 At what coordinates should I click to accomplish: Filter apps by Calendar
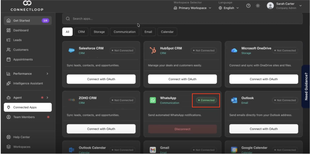pyautogui.click(x=167, y=32)
